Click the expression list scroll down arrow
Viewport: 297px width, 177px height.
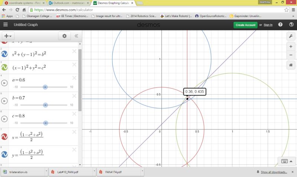[x=80, y=165]
